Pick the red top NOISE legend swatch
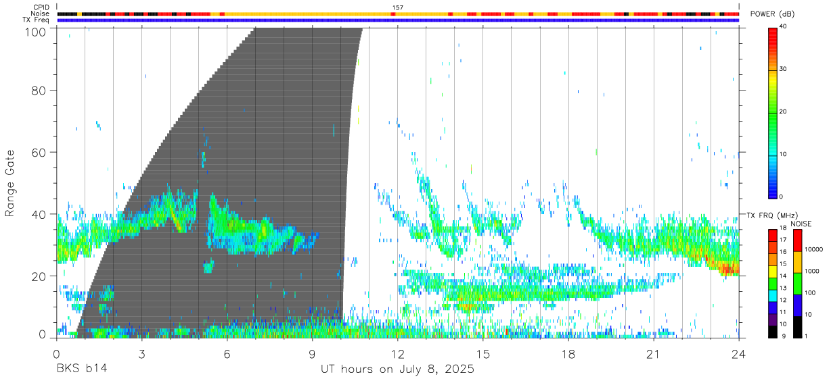Image resolution: width=831 pixels, height=383 pixels. pyautogui.click(x=796, y=240)
